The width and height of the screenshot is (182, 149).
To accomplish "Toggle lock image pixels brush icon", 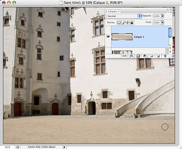I will pyautogui.click(x=123, y=23).
